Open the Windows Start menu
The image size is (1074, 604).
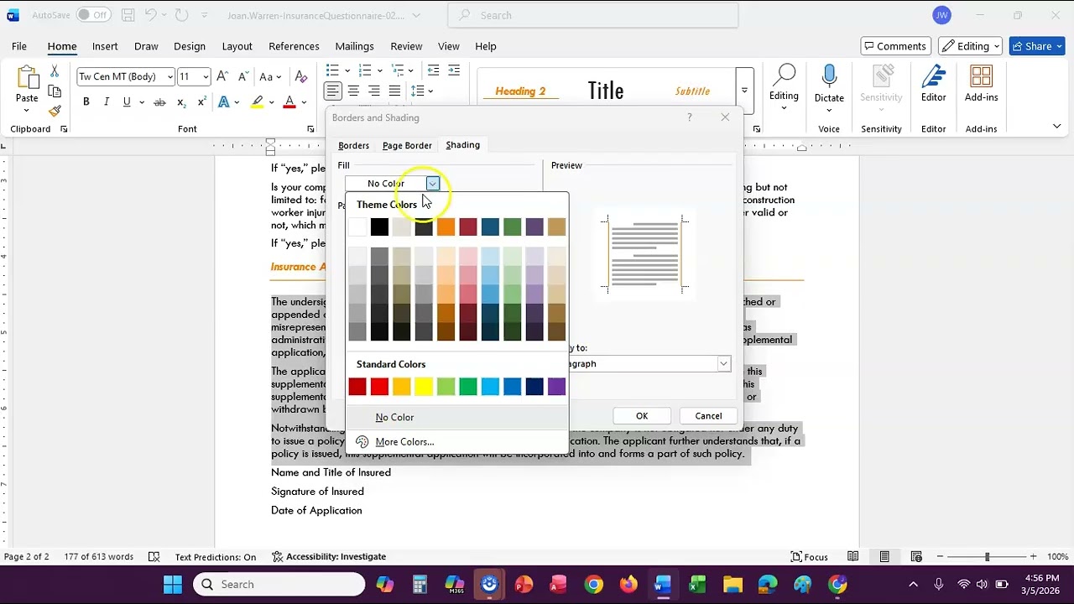click(x=173, y=585)
